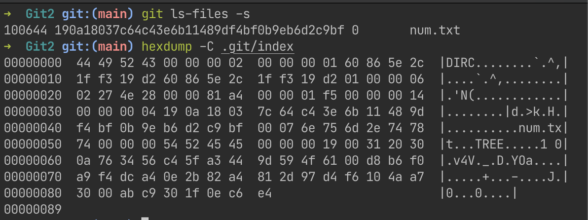Viewport: 588px width, 220px height.
Task: Click the 00000030 offset row label
Action: (x=33, y=112)
